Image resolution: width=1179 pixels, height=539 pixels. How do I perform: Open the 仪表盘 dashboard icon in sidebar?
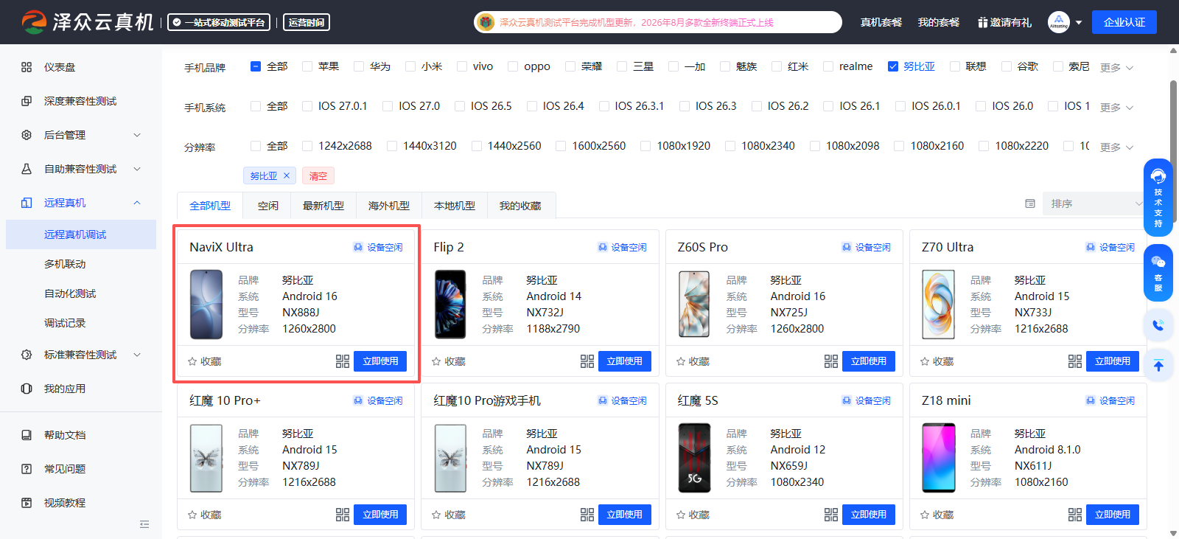coord(27,67)
